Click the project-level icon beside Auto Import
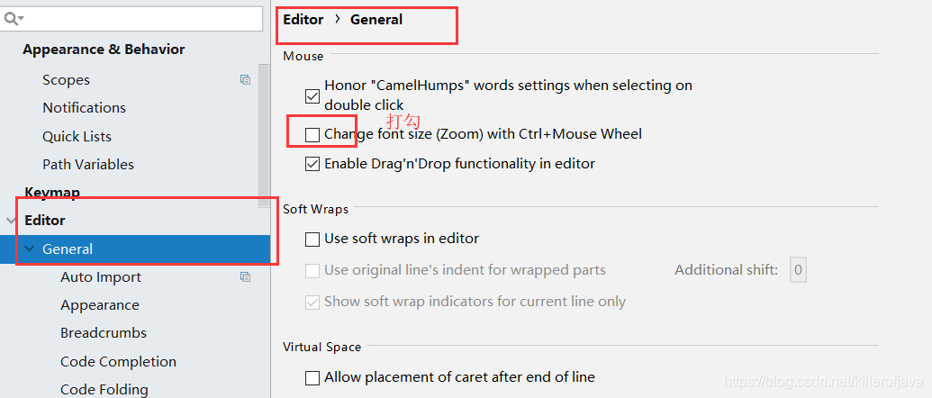The image size is (932, 398). [245, 276]
